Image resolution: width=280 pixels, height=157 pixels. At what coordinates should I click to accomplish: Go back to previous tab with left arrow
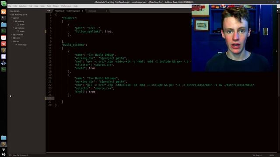(48, 11)
